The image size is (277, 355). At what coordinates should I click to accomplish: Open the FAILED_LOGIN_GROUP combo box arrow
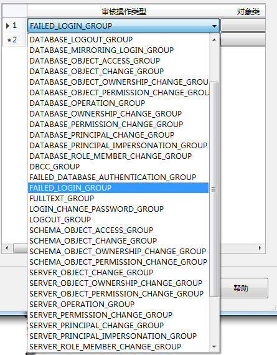(214, 26)
